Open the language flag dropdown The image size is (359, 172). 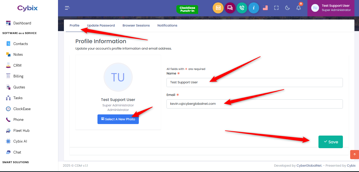click(x=265, y=8)
